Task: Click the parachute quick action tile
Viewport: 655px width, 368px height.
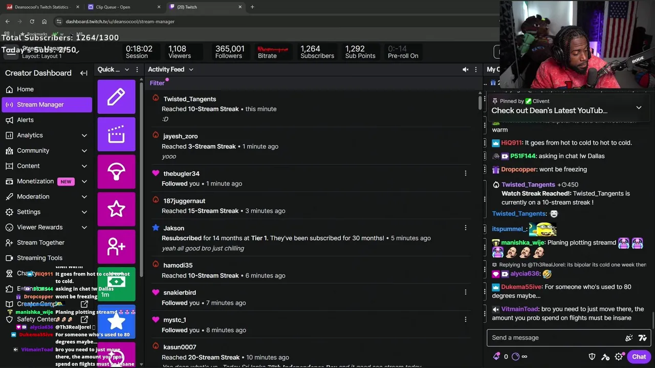Action: click(x=116, y=172)
